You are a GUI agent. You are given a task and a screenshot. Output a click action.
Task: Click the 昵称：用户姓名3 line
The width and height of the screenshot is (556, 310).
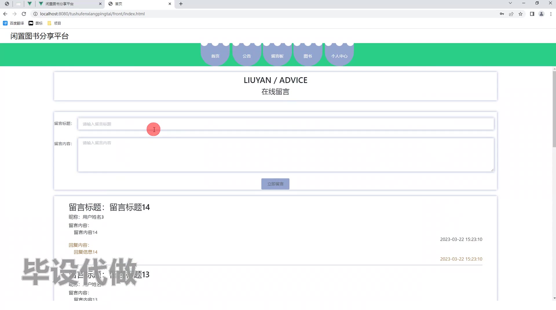coord(86,217)
